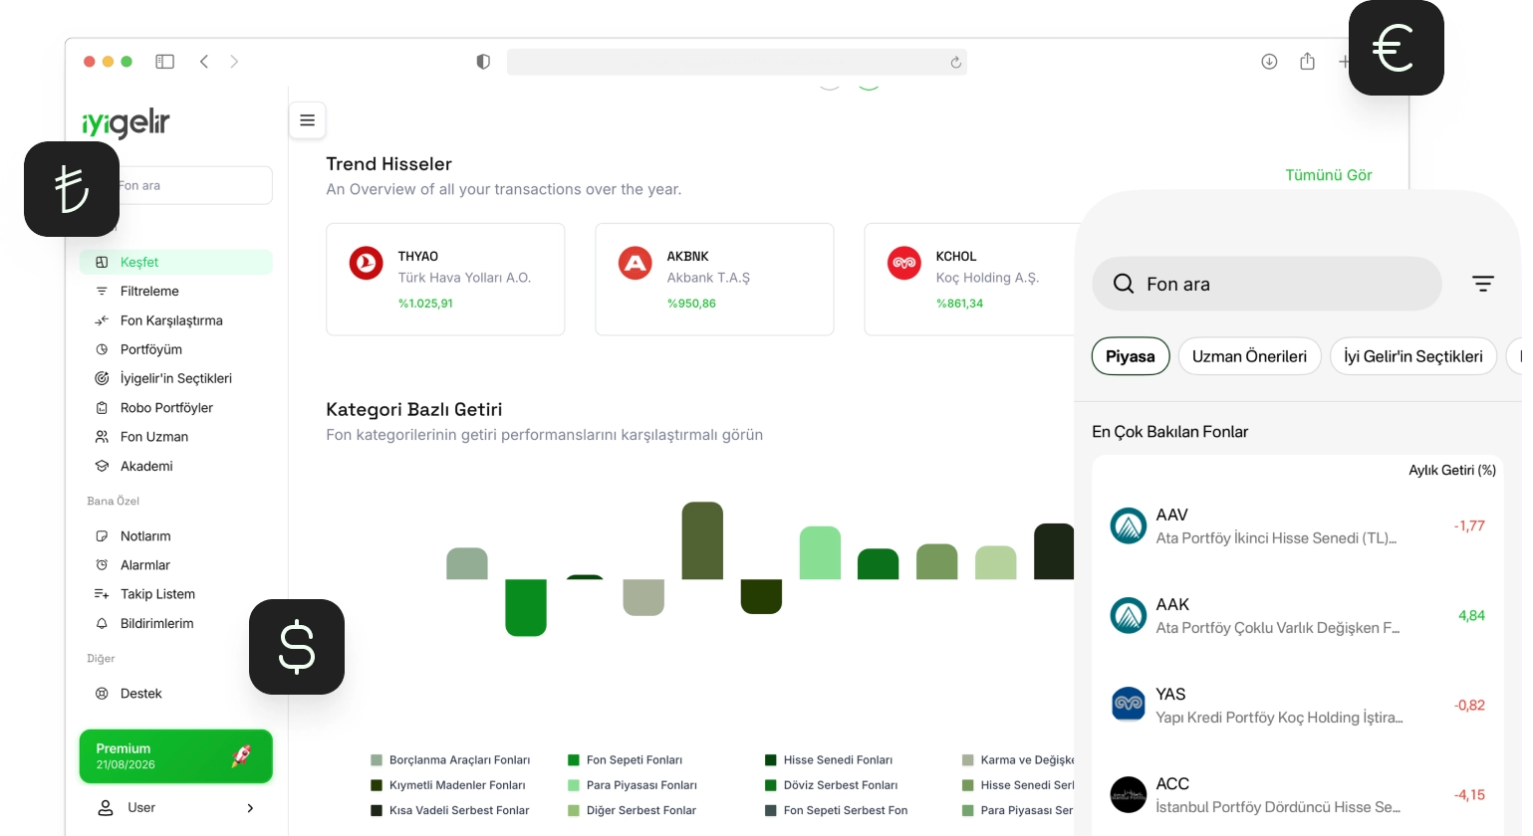Click the Fon Sepeti Fonları legend swatch
1533x836 pixels.
pos(574,760)
